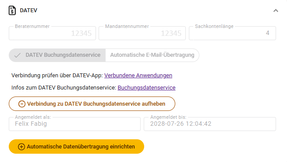This screenshot has width=287, height=162.
Task: Click the DATEV section heading text
Action: click(28, 10)
